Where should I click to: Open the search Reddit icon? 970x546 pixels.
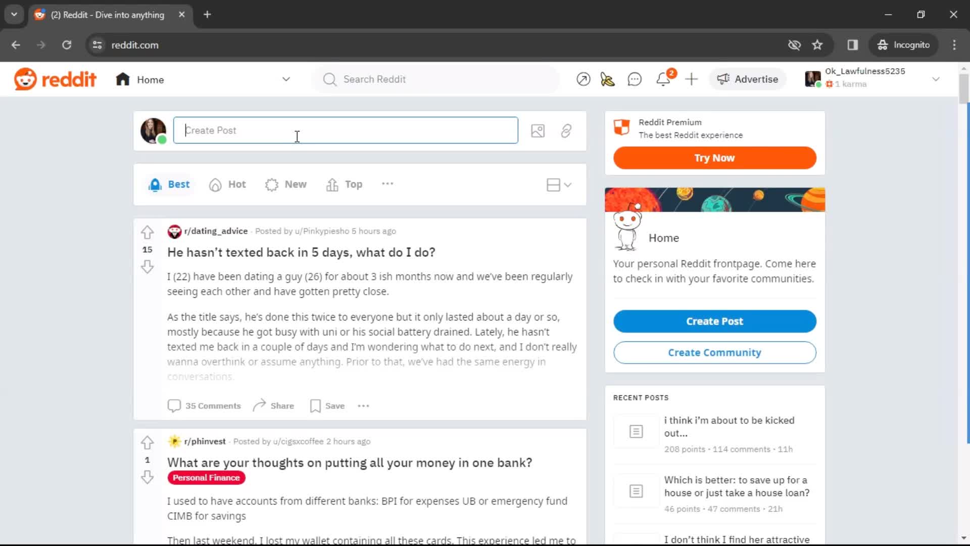329,79
